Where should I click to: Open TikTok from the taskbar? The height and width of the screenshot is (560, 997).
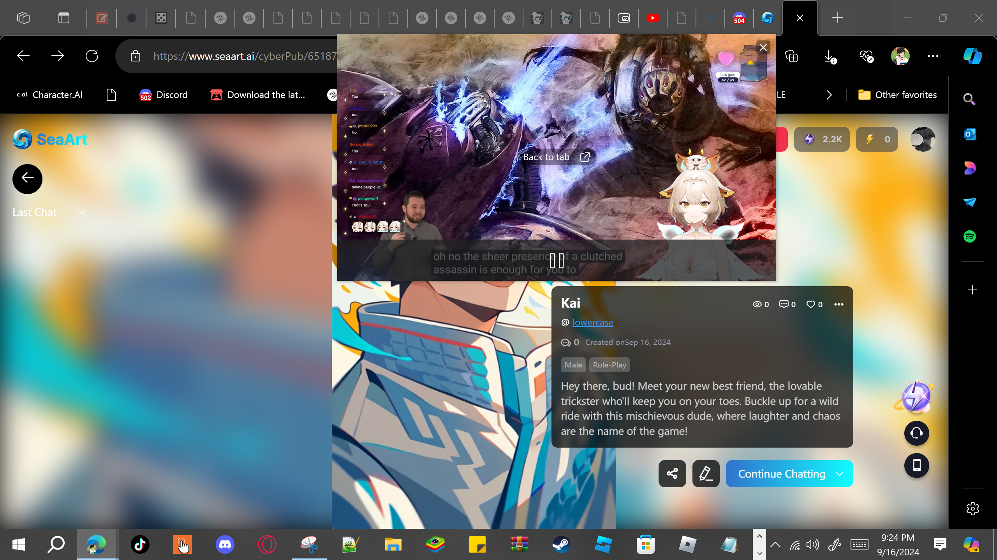[x=140, y=544]
